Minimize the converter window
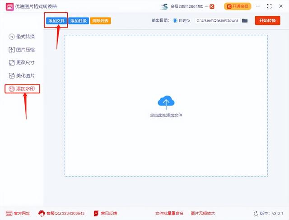 point(258,6)
